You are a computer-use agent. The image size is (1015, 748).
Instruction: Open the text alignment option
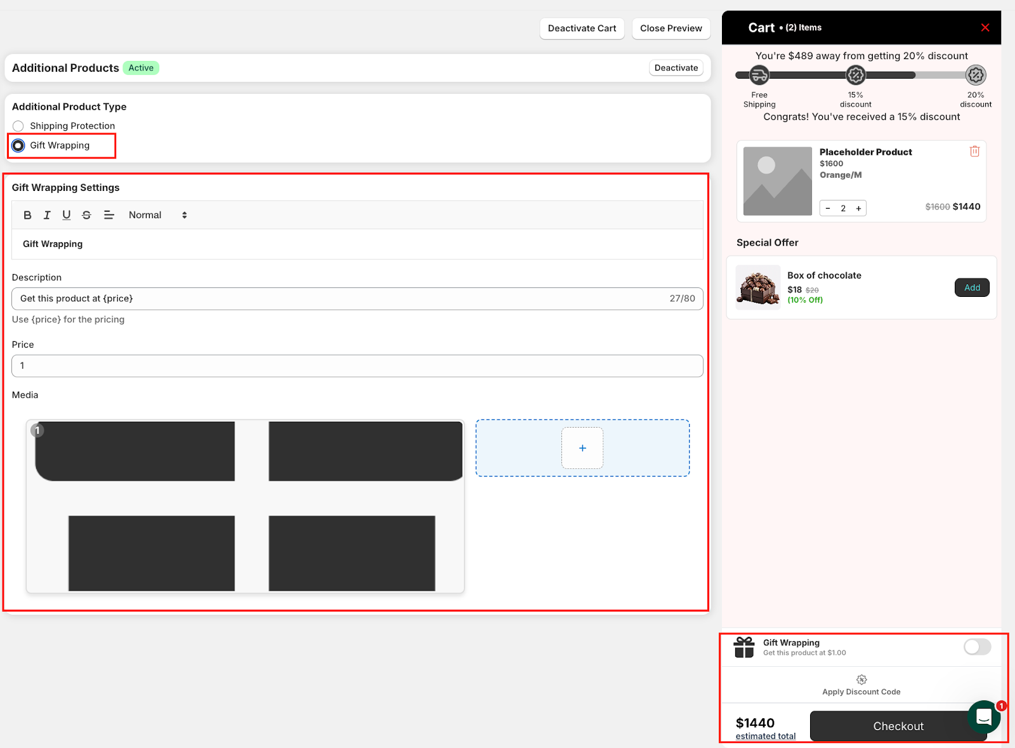click(x=109, y=215)
